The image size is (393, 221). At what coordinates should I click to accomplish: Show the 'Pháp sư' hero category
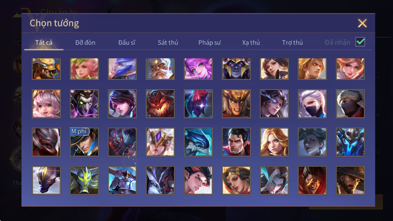[x=209, y=43]
